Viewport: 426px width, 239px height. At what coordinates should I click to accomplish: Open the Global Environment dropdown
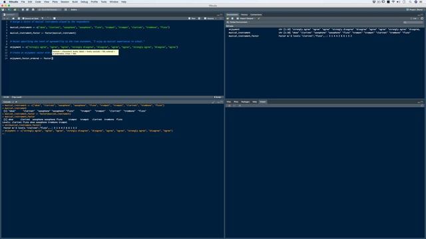click(238, 22)
